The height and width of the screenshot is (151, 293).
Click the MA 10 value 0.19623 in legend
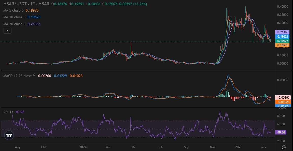tap(34, 17)
